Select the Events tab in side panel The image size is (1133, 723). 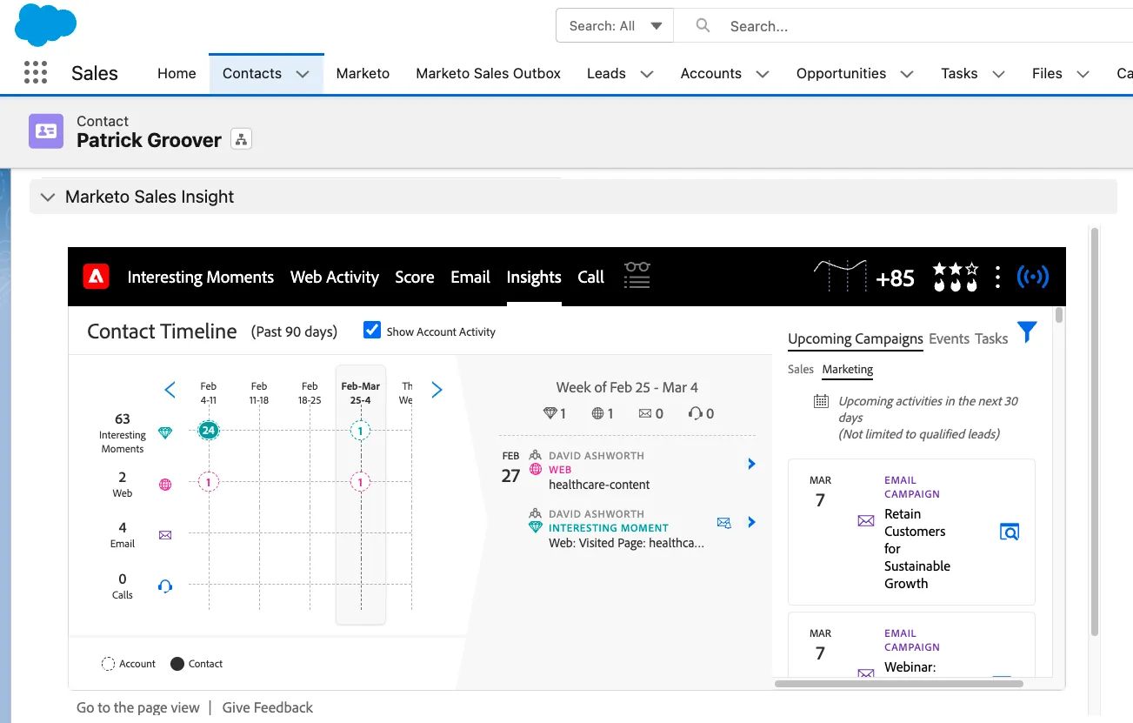pyautogui.click(x=949, y=338)
